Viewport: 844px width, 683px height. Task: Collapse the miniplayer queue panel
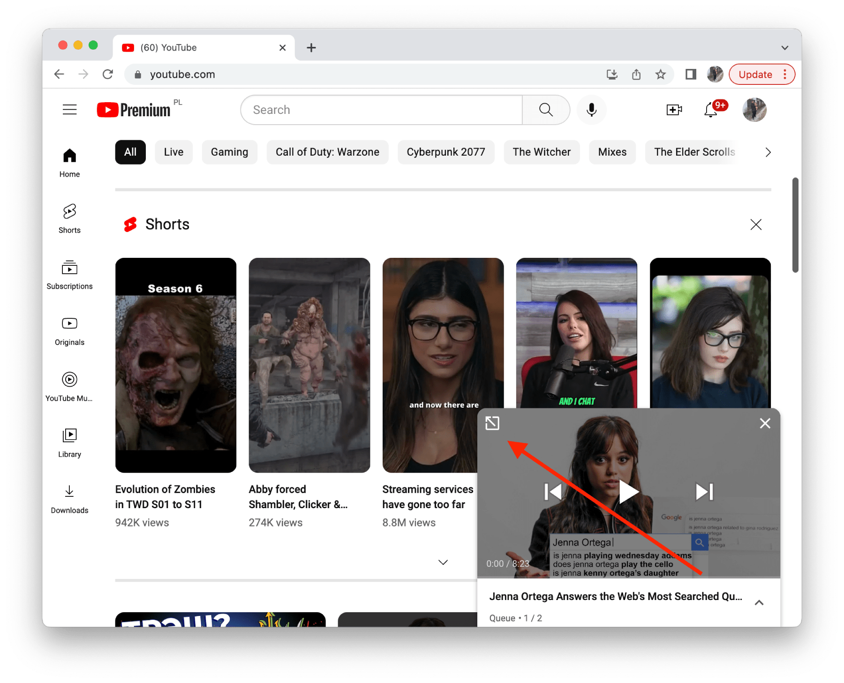pos(759,603)
